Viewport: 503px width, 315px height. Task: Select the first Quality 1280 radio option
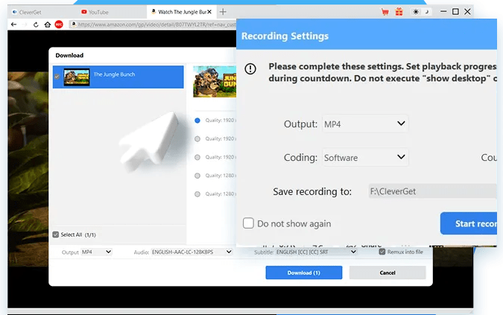pos(197,176)
